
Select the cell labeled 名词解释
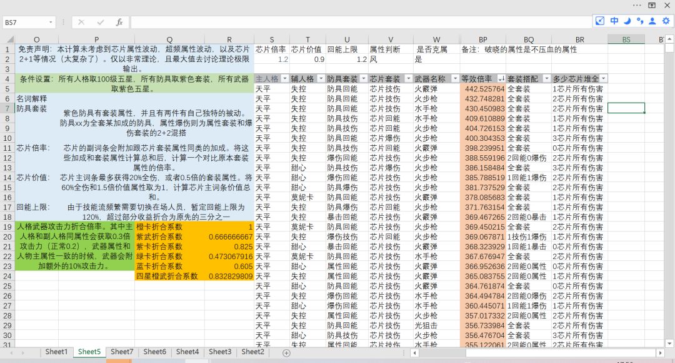pyautogui.click(x=37, y=99)
